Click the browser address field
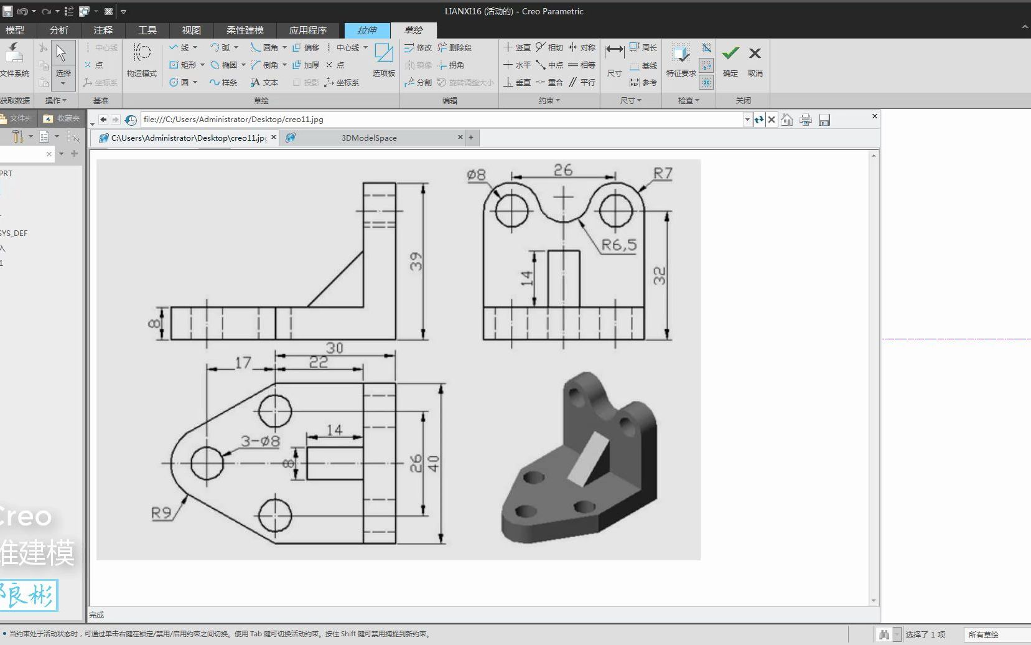 [x=442, y=119]
